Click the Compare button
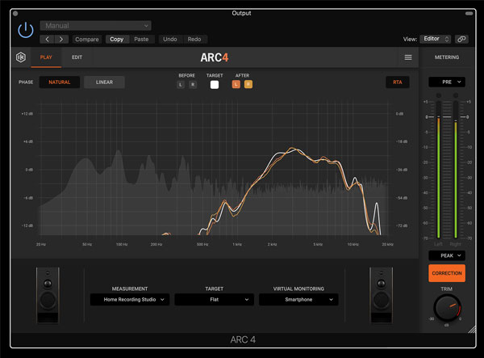This screenshot has width=484, height=358. tap(87, 40)
